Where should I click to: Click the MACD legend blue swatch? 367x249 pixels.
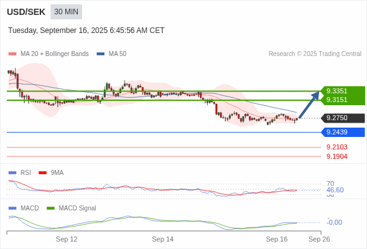coord(12,209)
